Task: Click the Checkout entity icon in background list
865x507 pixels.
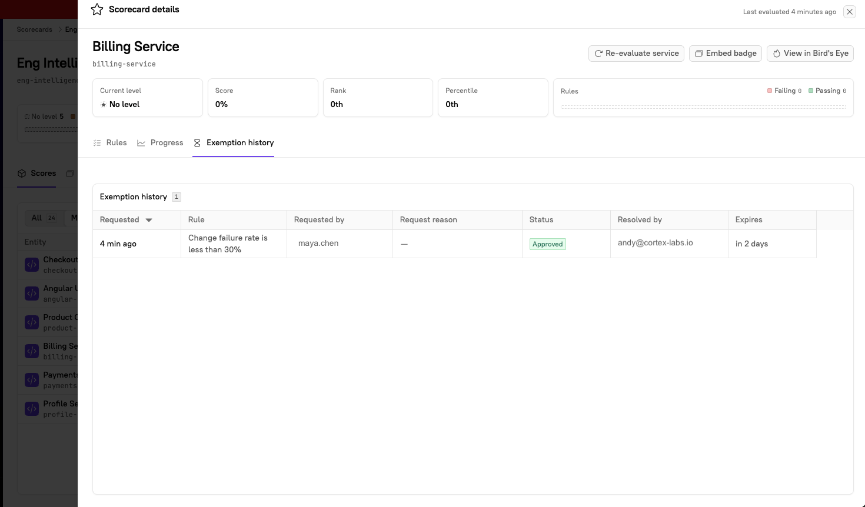Action: tap(32, 265)
